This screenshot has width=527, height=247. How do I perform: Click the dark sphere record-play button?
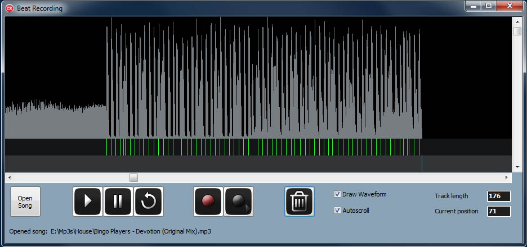239,202
